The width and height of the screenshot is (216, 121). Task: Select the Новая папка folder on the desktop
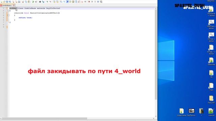point(182,112)
